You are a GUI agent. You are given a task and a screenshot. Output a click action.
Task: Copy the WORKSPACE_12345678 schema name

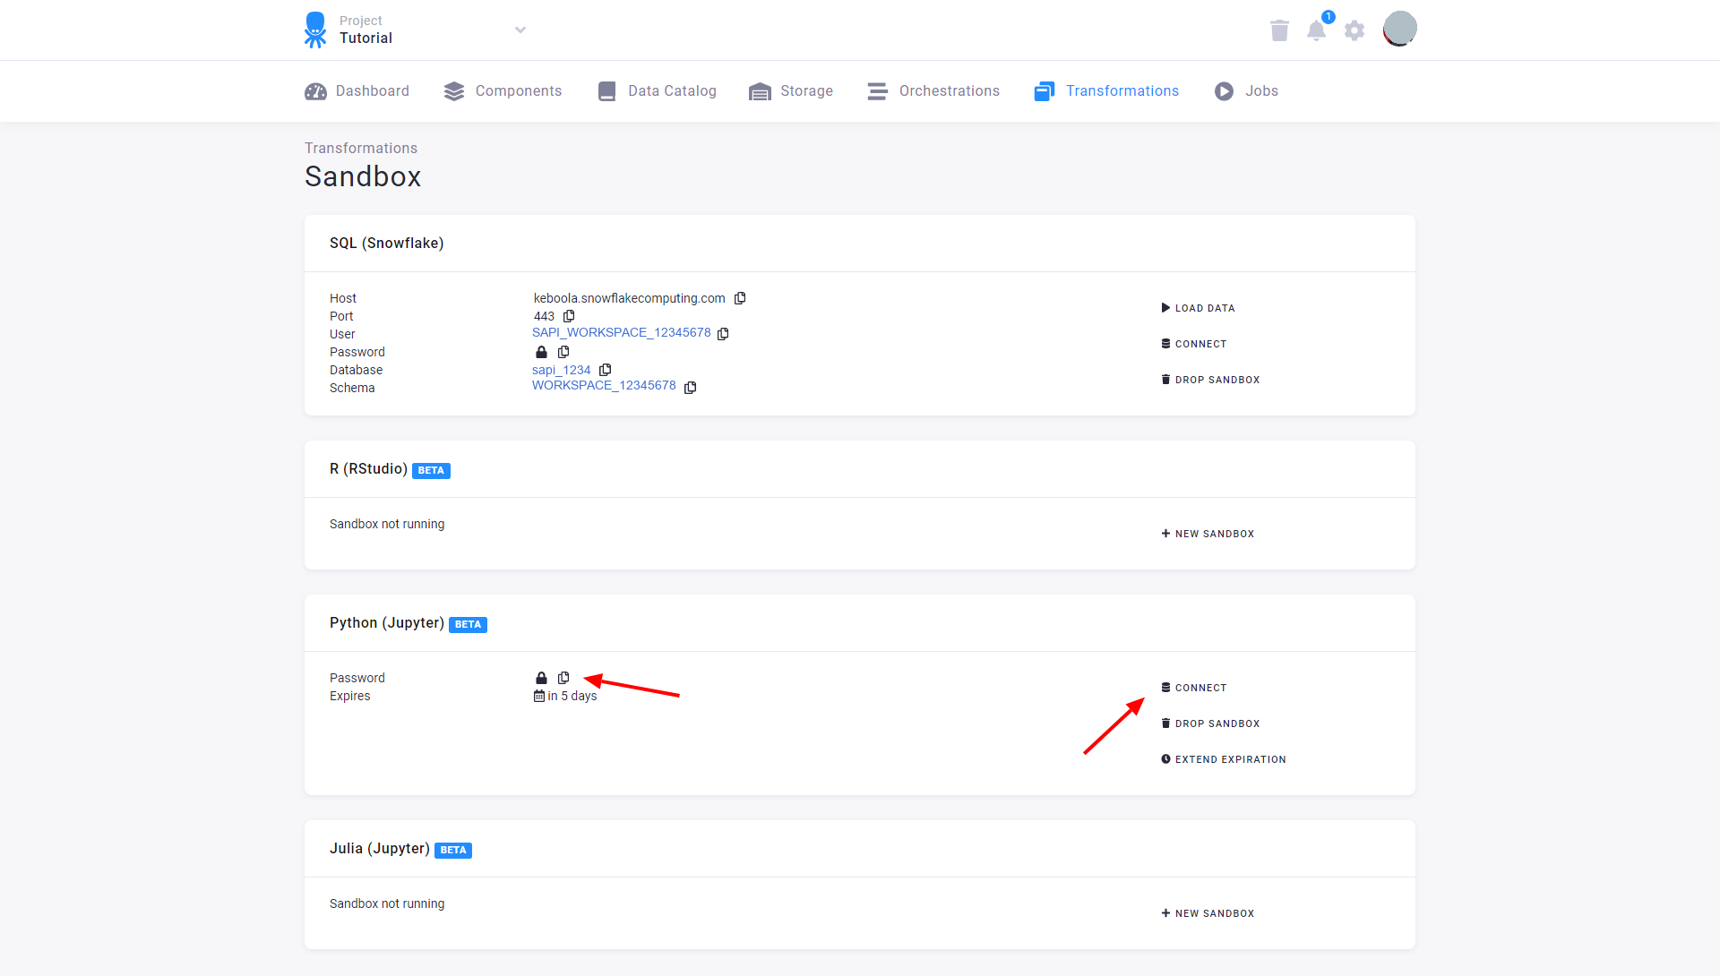[x=691, y=388]
